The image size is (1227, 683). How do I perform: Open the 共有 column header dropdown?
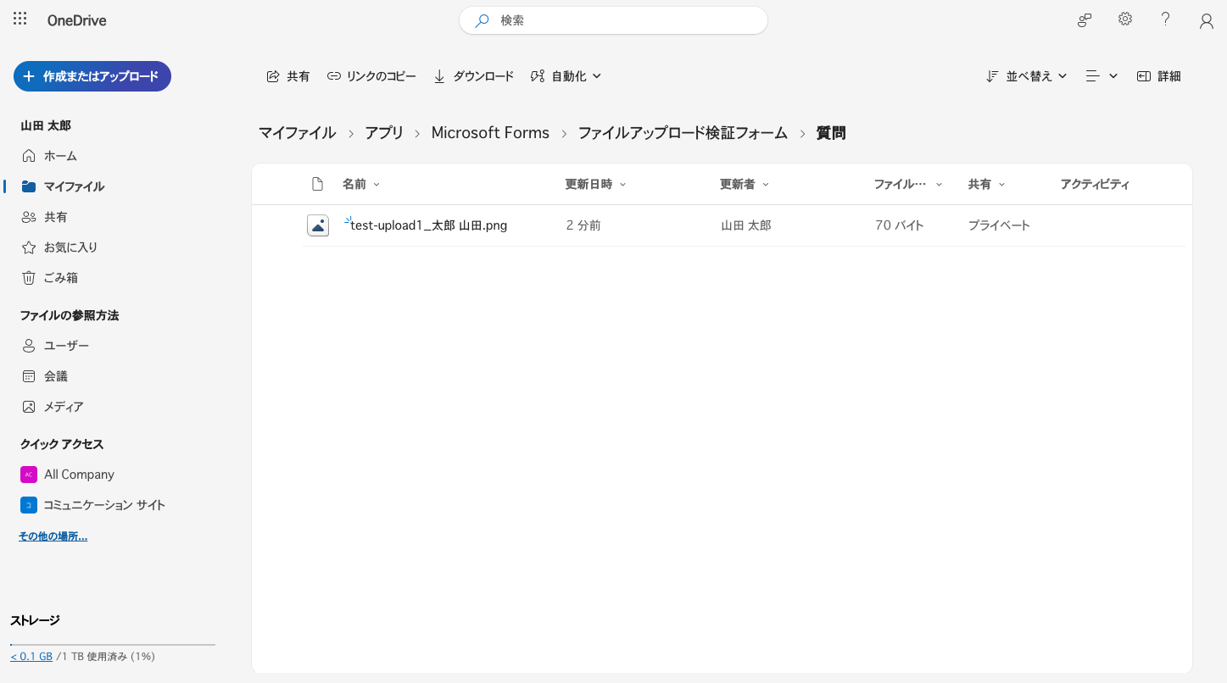(x=987, y=184)
